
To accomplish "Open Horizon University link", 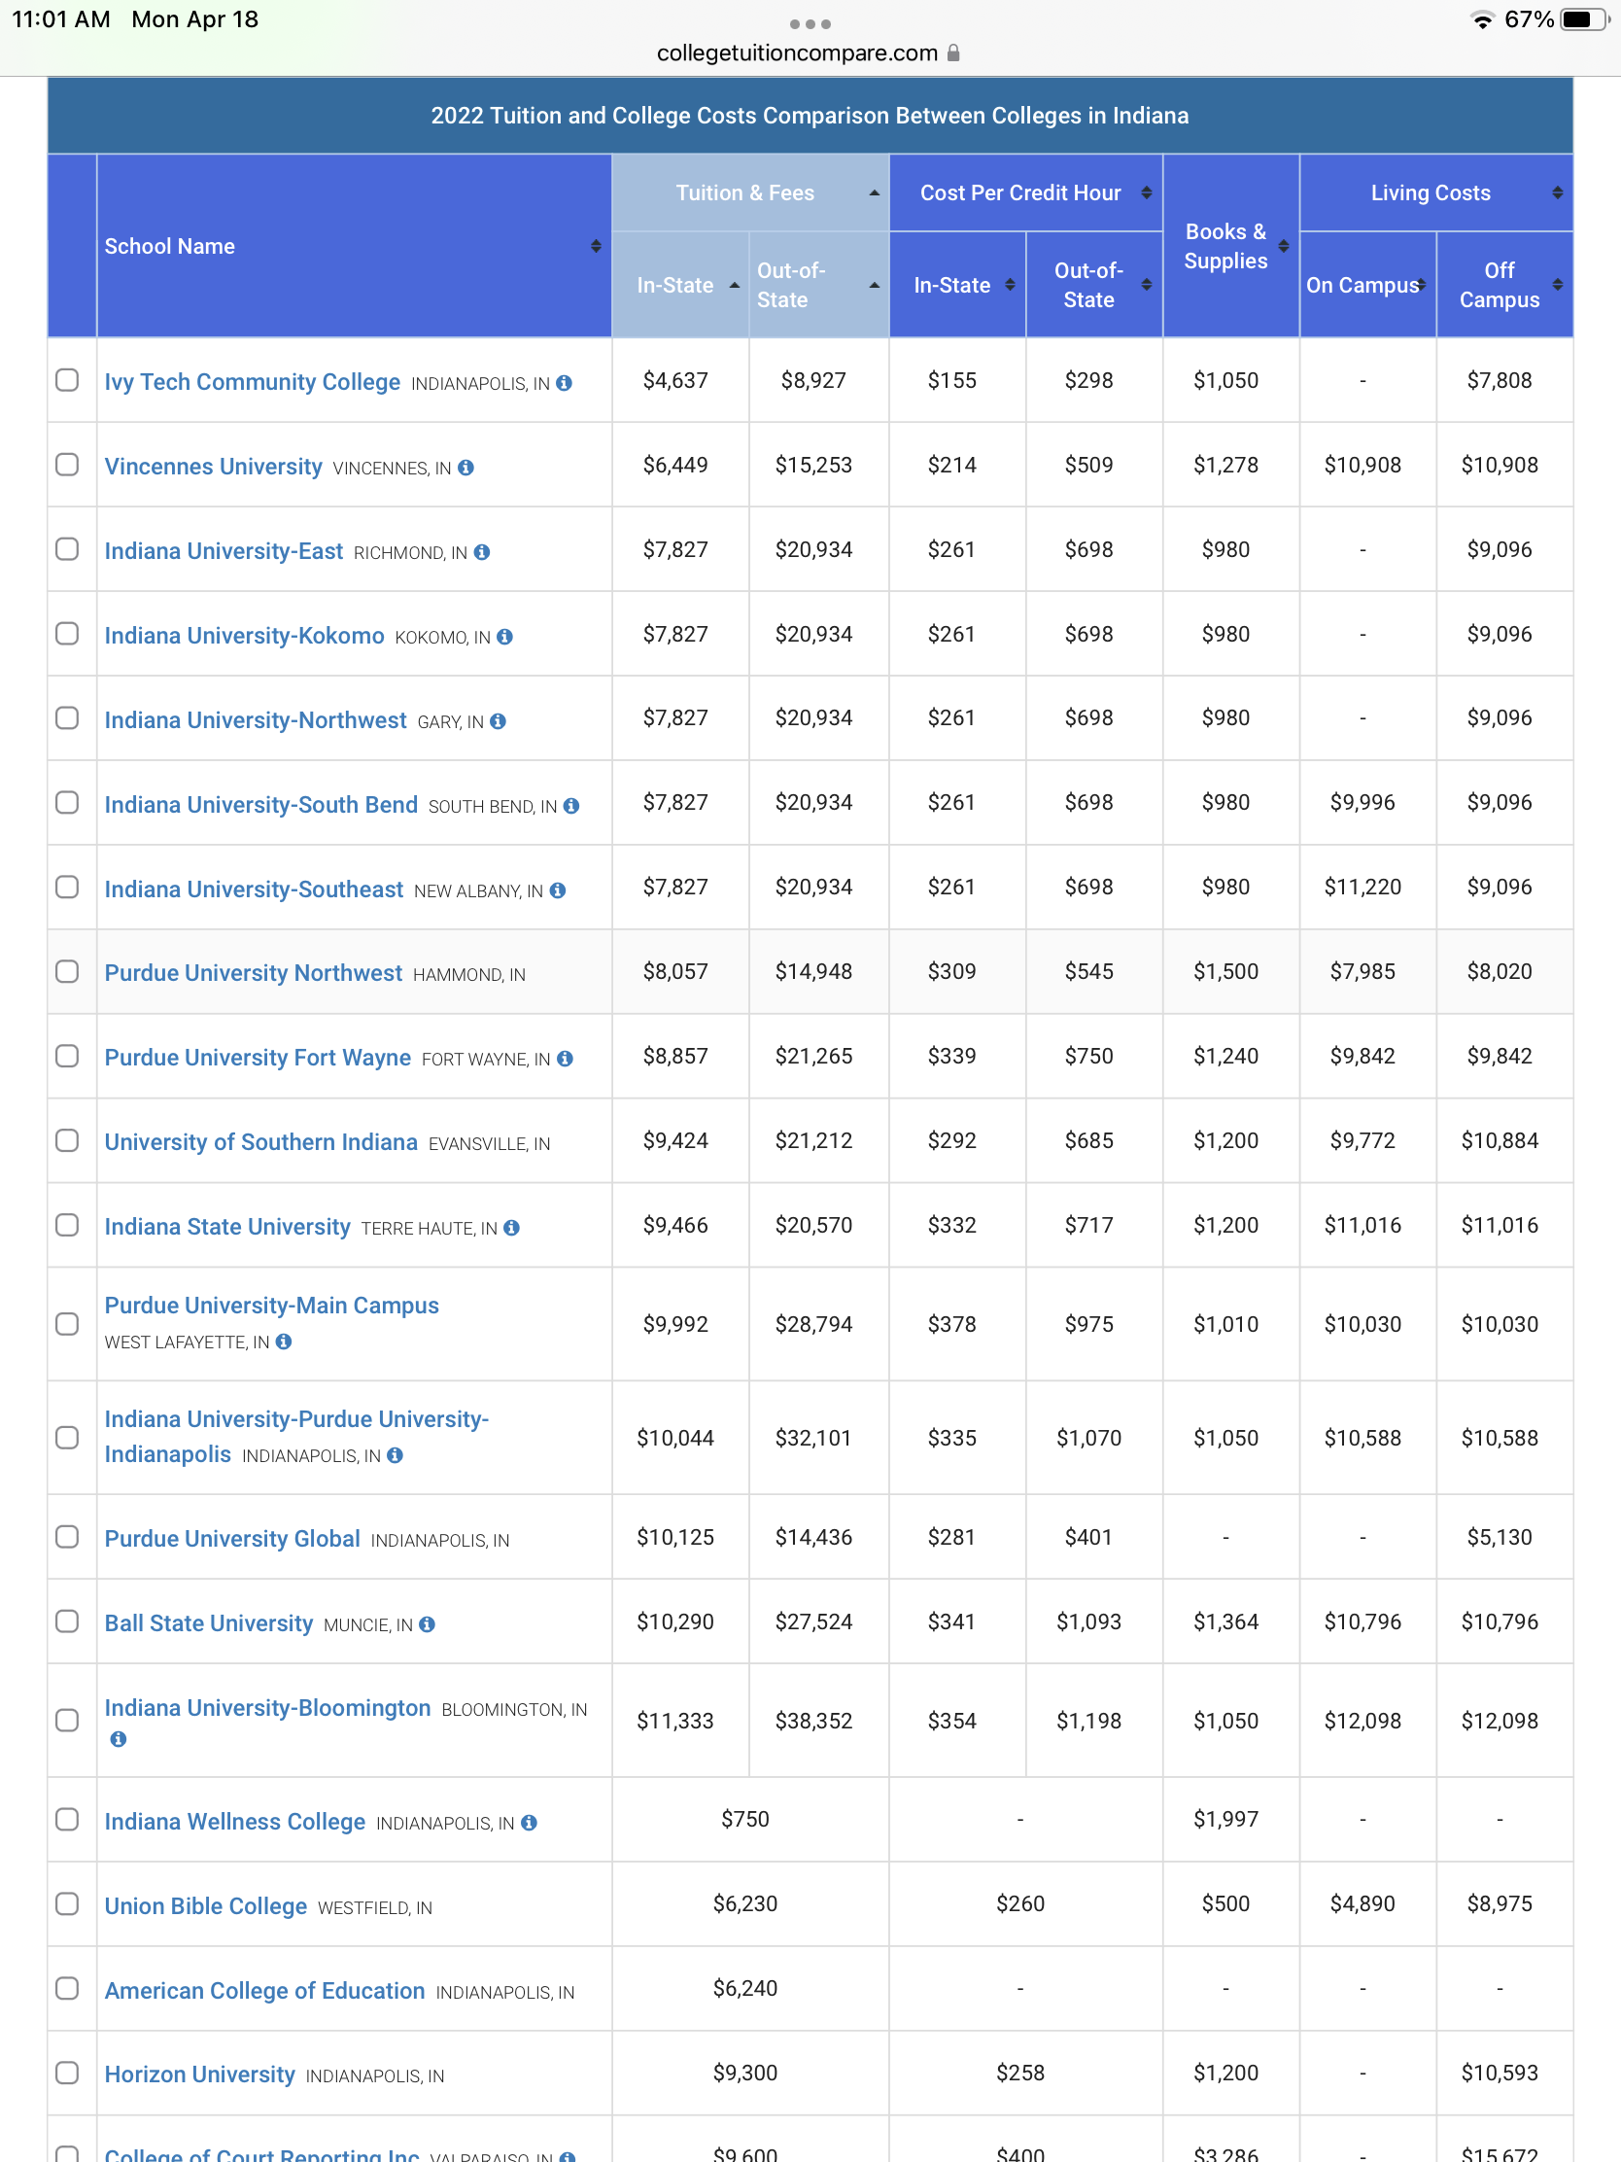I will pos(199,2075).
